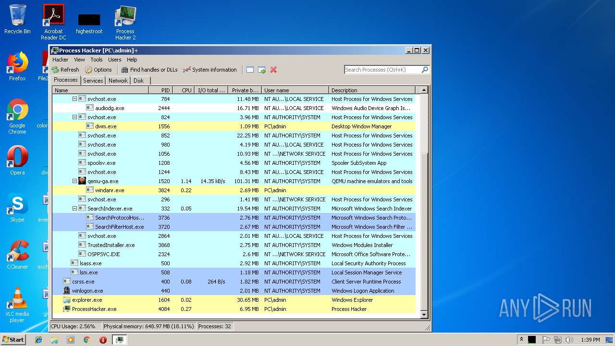This screenshot has width=615, height=346.
Task: Switch to the Disk tab
Action: (x=138, y=81)
